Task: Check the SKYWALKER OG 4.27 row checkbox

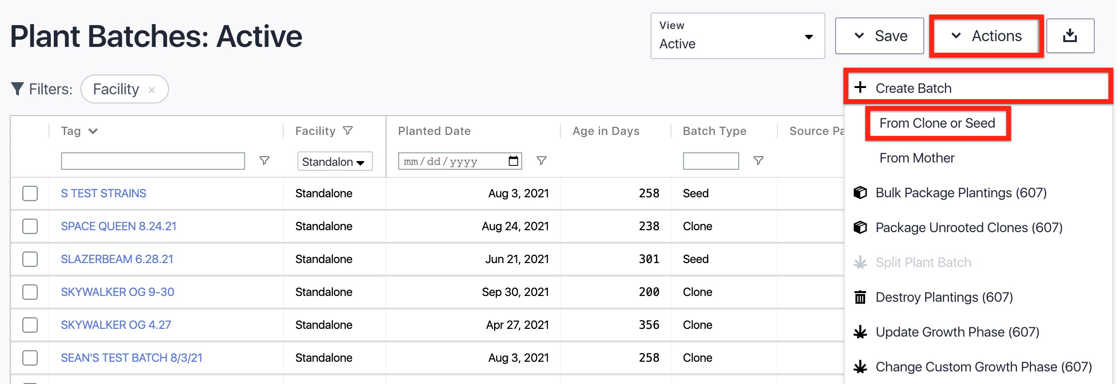Action: (30, 325)
